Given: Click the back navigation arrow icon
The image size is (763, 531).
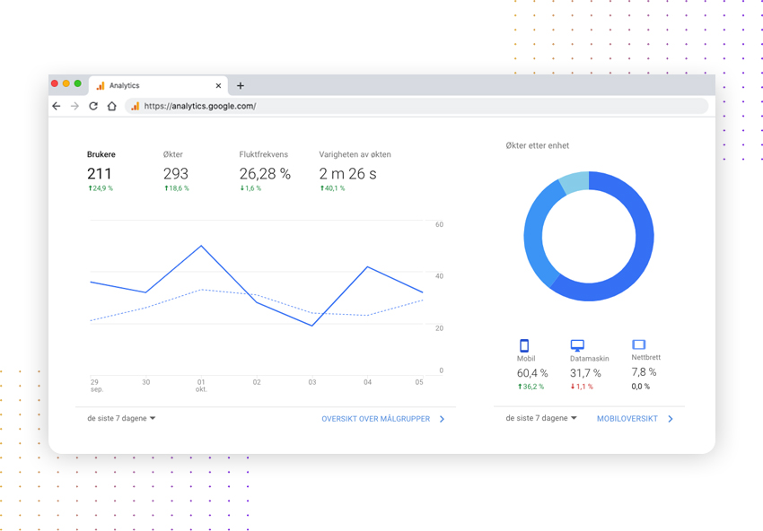Looking at the screenshot, I should click(57, 105).
